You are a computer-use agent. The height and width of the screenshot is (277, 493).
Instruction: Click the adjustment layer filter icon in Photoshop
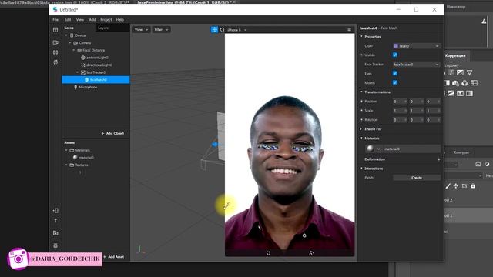487,164
